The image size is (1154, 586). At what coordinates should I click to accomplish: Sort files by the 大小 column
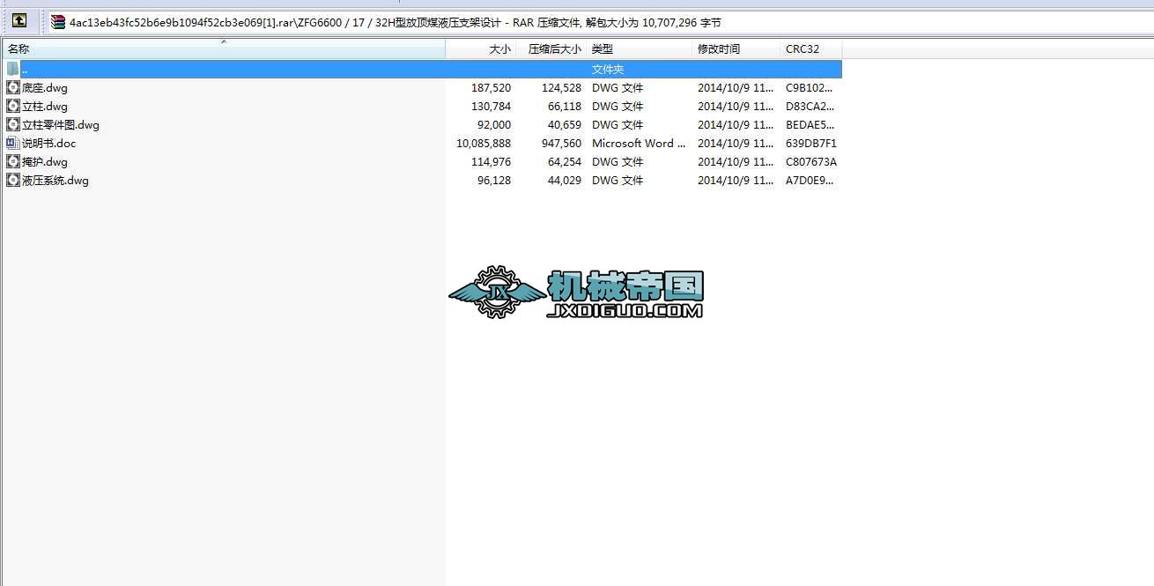click(x=499, y=48)
